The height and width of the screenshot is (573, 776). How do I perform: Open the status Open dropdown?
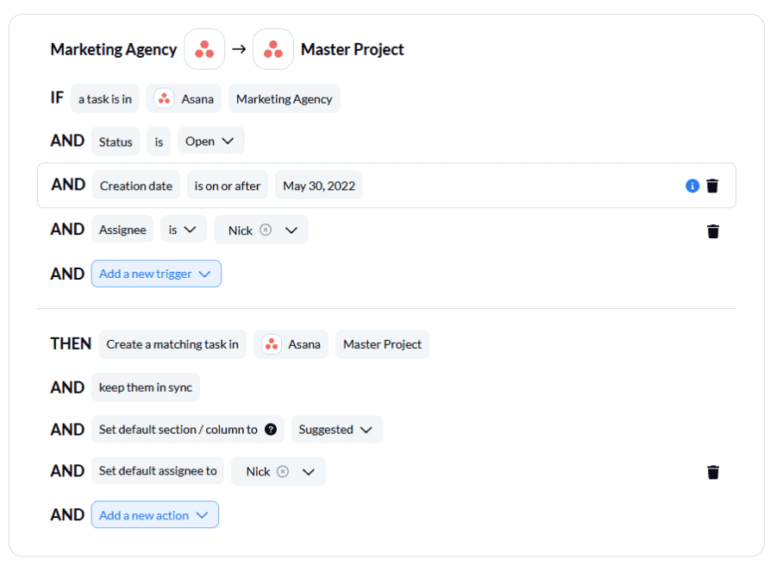pos(210,140)
